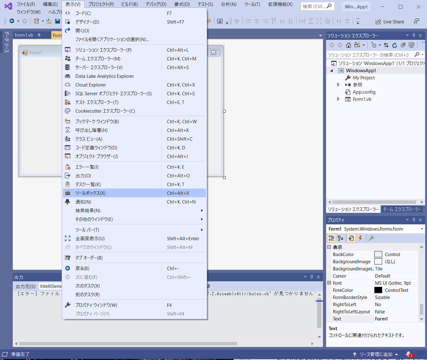Click the Pending Changes Filter clock icon
Screen dimensions: 427x360
(x=374, y=45)
